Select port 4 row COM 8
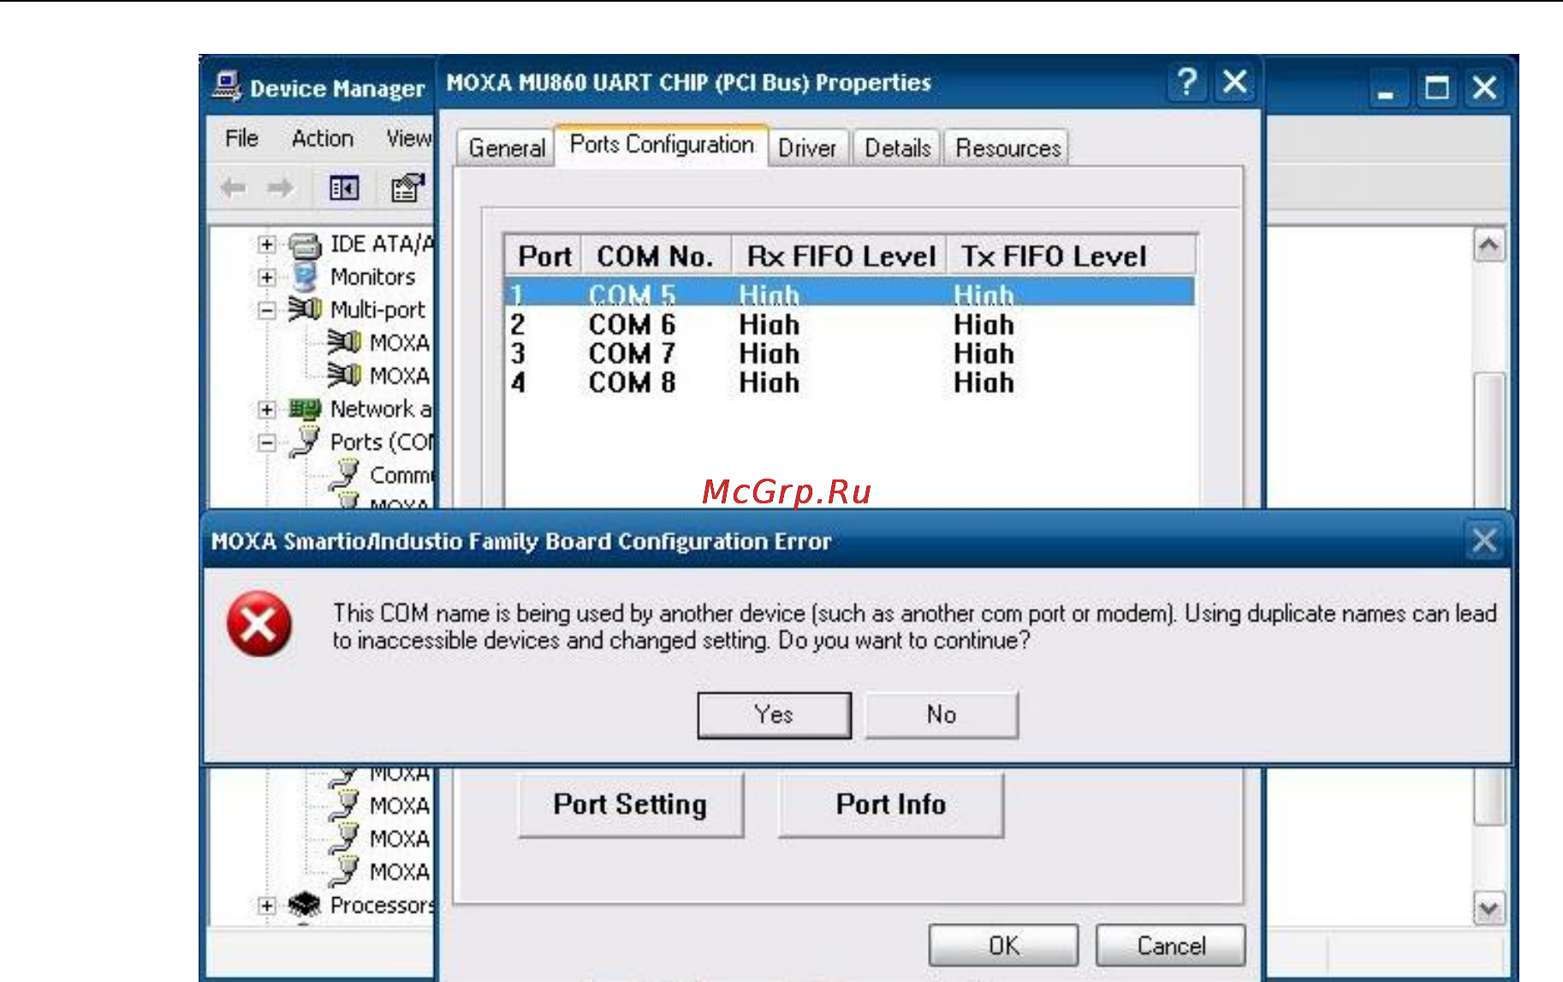This screenshot has height=982, width=1563. tap(849, 383)
